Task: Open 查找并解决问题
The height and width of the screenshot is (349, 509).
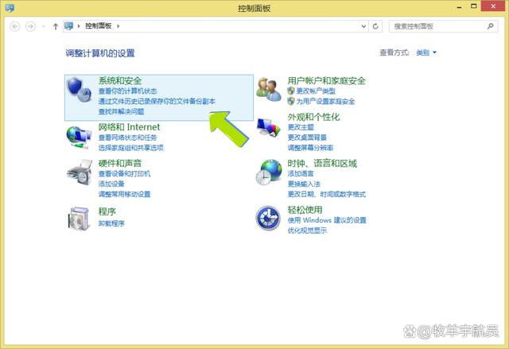Action: click(x=121, y=112)
